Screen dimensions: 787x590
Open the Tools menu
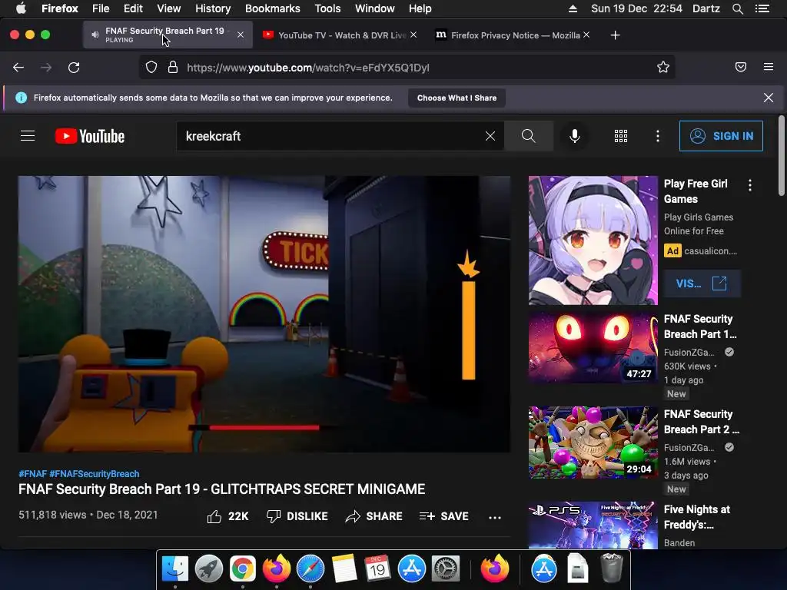(327, 8)
